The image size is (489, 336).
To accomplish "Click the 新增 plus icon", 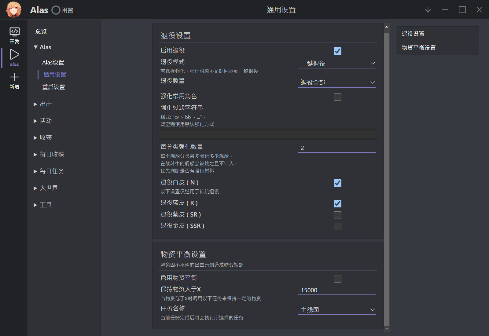I will point(14,79).
